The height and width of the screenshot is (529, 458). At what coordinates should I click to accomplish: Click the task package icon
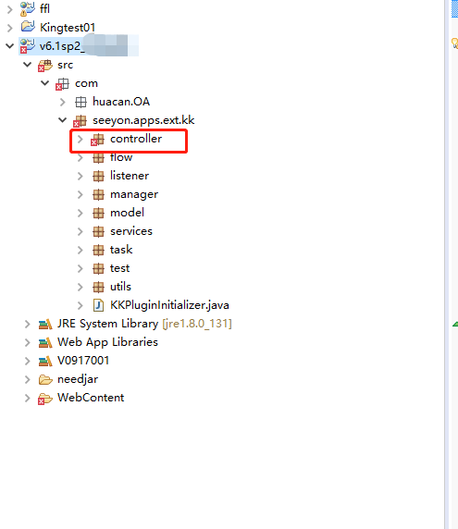[x=98, y=250]
